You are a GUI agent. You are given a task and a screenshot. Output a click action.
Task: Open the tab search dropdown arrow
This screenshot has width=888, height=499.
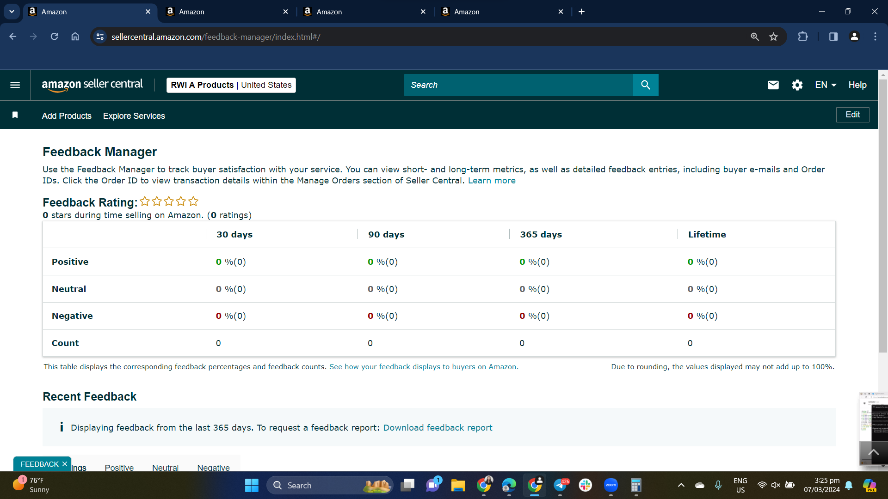click(12, 12)
